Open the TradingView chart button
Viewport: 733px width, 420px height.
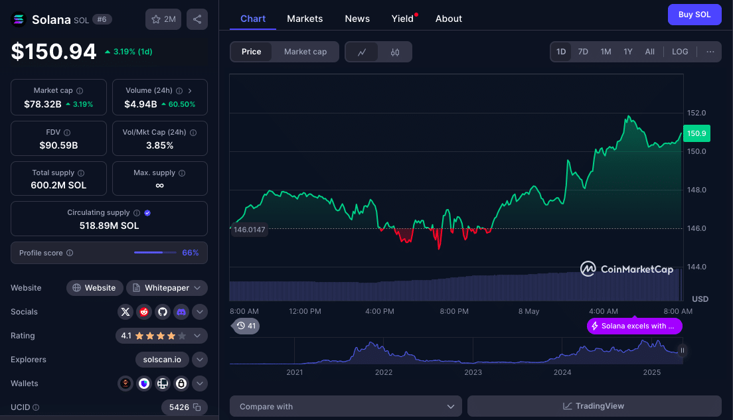594,406
